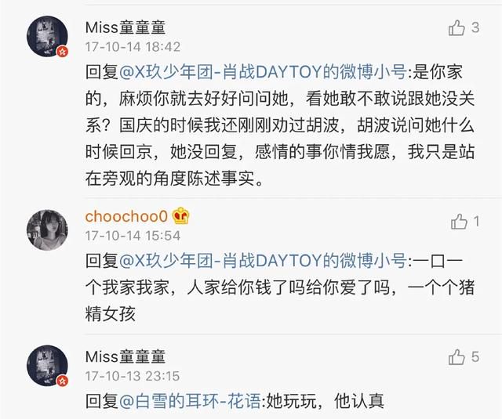Like choochoo0's comment with thumbs-up icon

(x=459, y=222)
